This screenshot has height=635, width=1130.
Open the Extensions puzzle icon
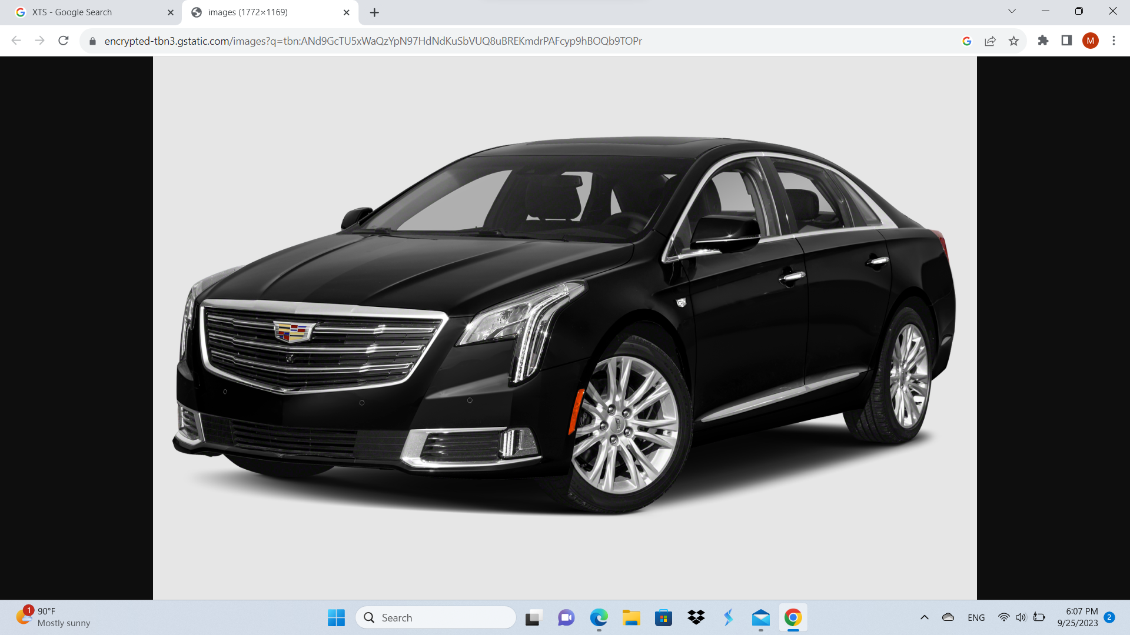(x=1043, y=41)
